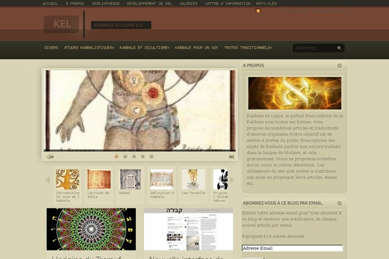The image size is (389, 259).
Task: Go to next slide with right arrow
Action: (231, 157)
